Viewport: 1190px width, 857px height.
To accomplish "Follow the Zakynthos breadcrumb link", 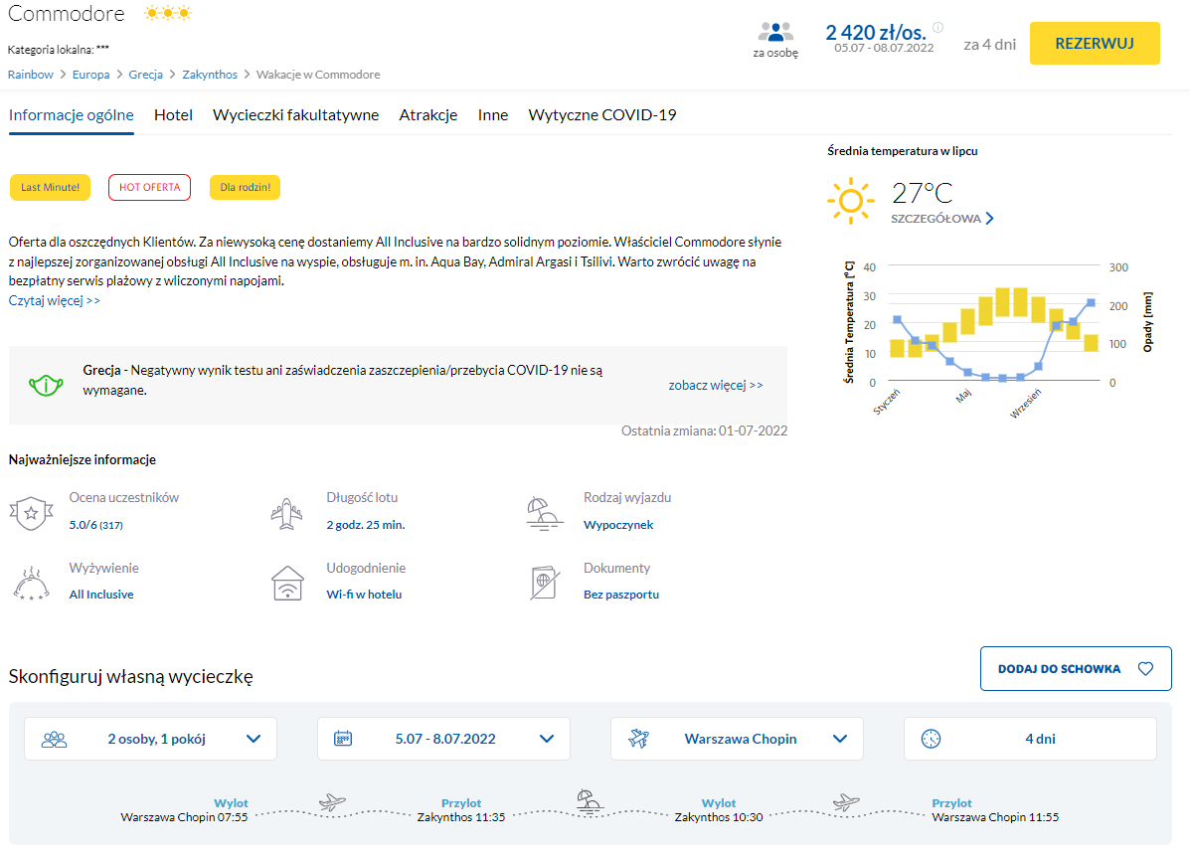I will tap(210, 75).
